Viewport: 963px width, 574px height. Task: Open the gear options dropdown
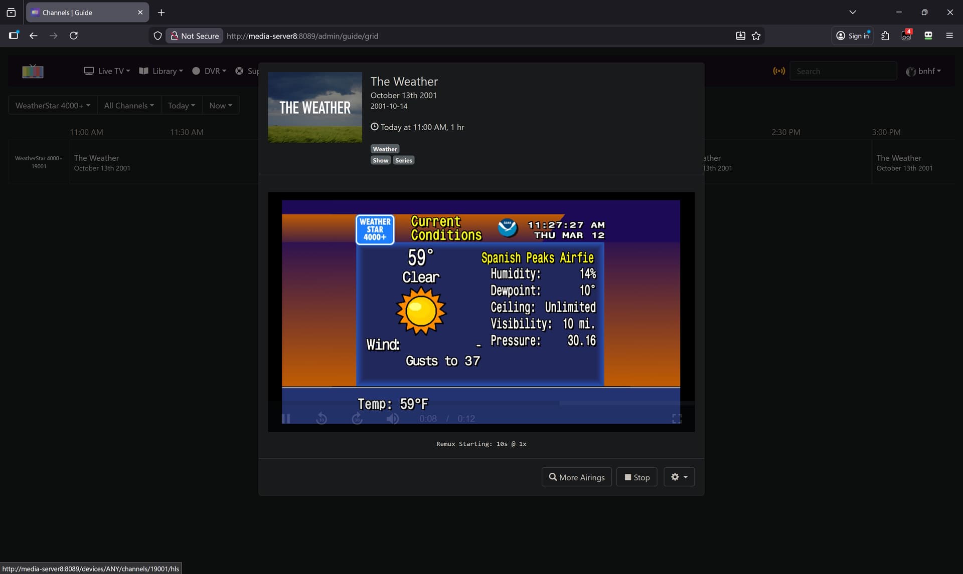[679, 477]
